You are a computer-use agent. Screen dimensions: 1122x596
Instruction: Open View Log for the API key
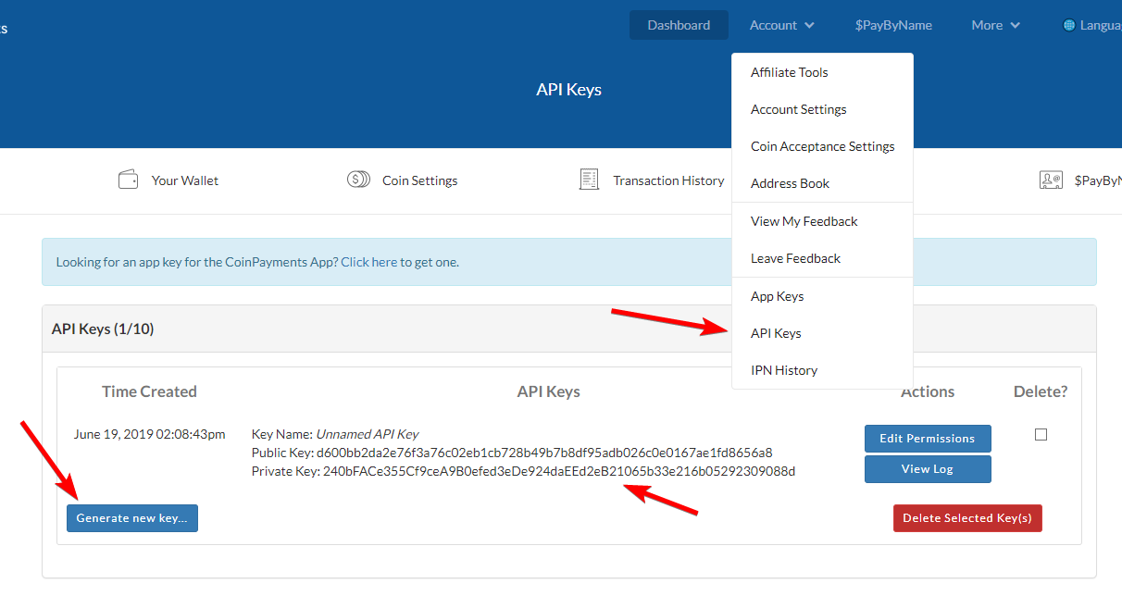click(x=928, y=469)
